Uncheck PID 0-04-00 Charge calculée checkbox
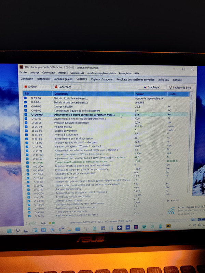The image size is (205, 273). pyautogui.click(x=25, y=106)
